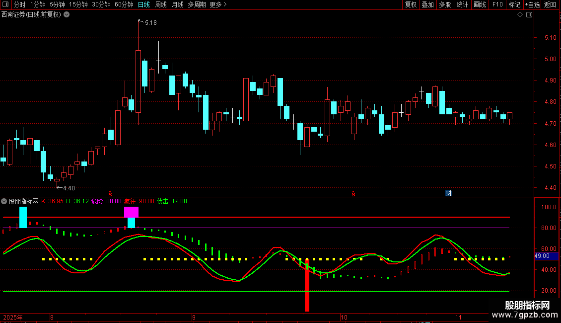Click month 11 on the time axis
Screen dimensions: 561x323
click(x=459, y=318)
